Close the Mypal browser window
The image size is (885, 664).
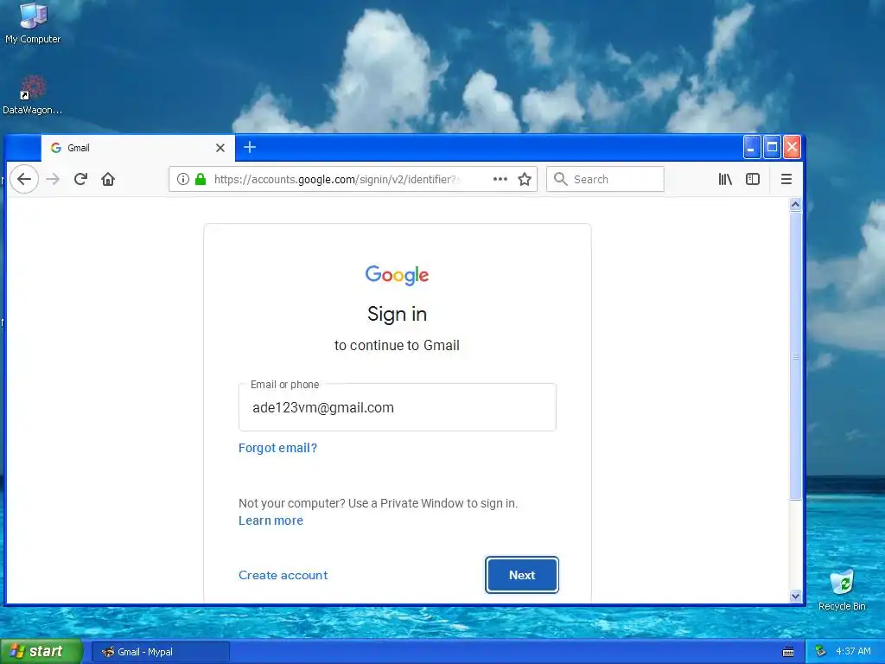[792, 147]
